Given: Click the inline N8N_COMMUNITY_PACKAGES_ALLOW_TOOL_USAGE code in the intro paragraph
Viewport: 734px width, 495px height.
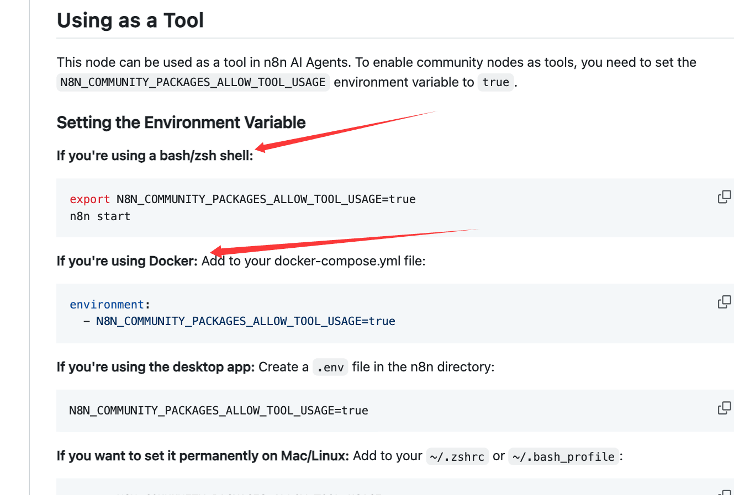Looking at the screenshot, I should click(x=193, y=82).
